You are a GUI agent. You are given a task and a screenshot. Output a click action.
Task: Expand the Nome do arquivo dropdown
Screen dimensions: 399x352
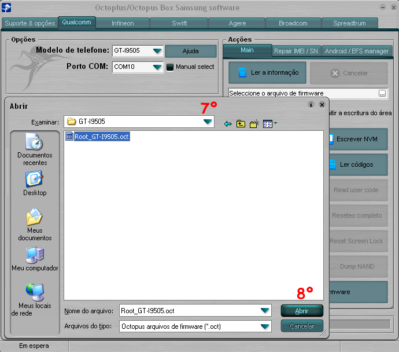[265, 310]
